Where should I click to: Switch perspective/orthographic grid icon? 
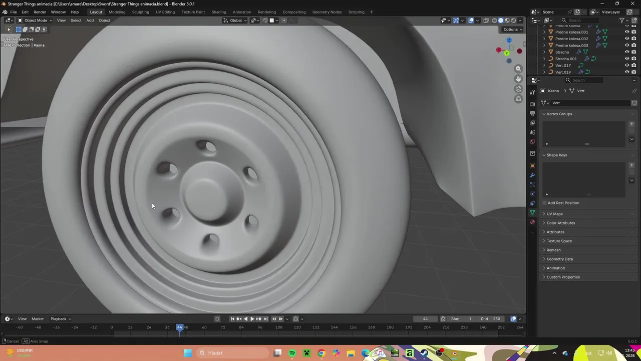coord(518,99)
